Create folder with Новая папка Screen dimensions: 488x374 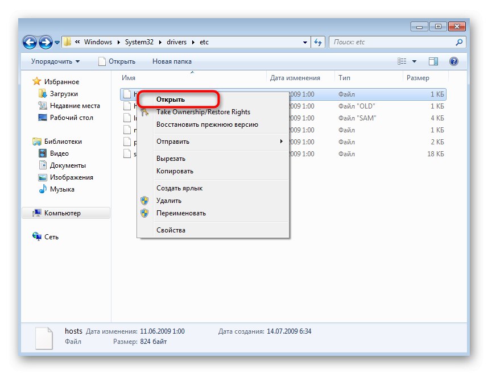[172, 61]
